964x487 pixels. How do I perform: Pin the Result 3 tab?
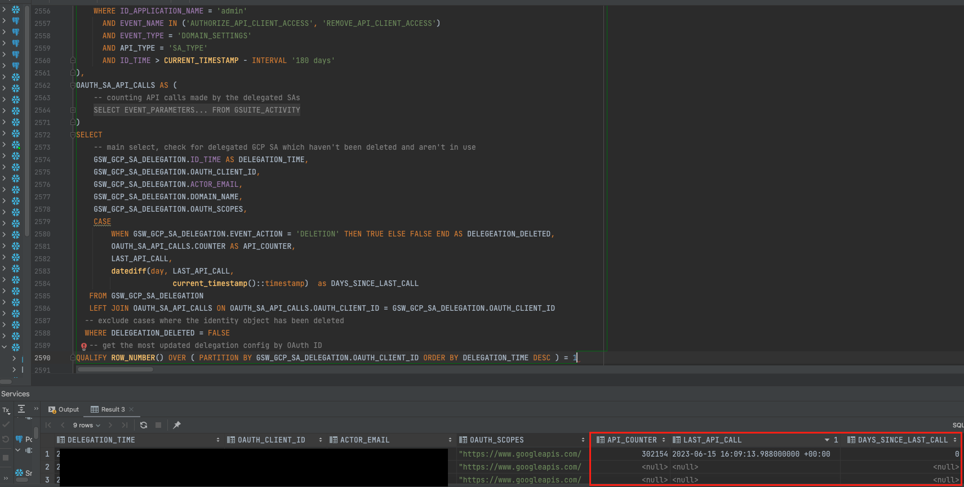click(177, 425)
